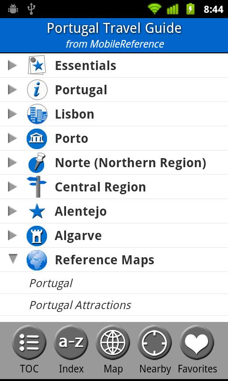Expand the Lisbon section arrow
Viewport: 228px width, 381px height.
(x=12, y=114)
